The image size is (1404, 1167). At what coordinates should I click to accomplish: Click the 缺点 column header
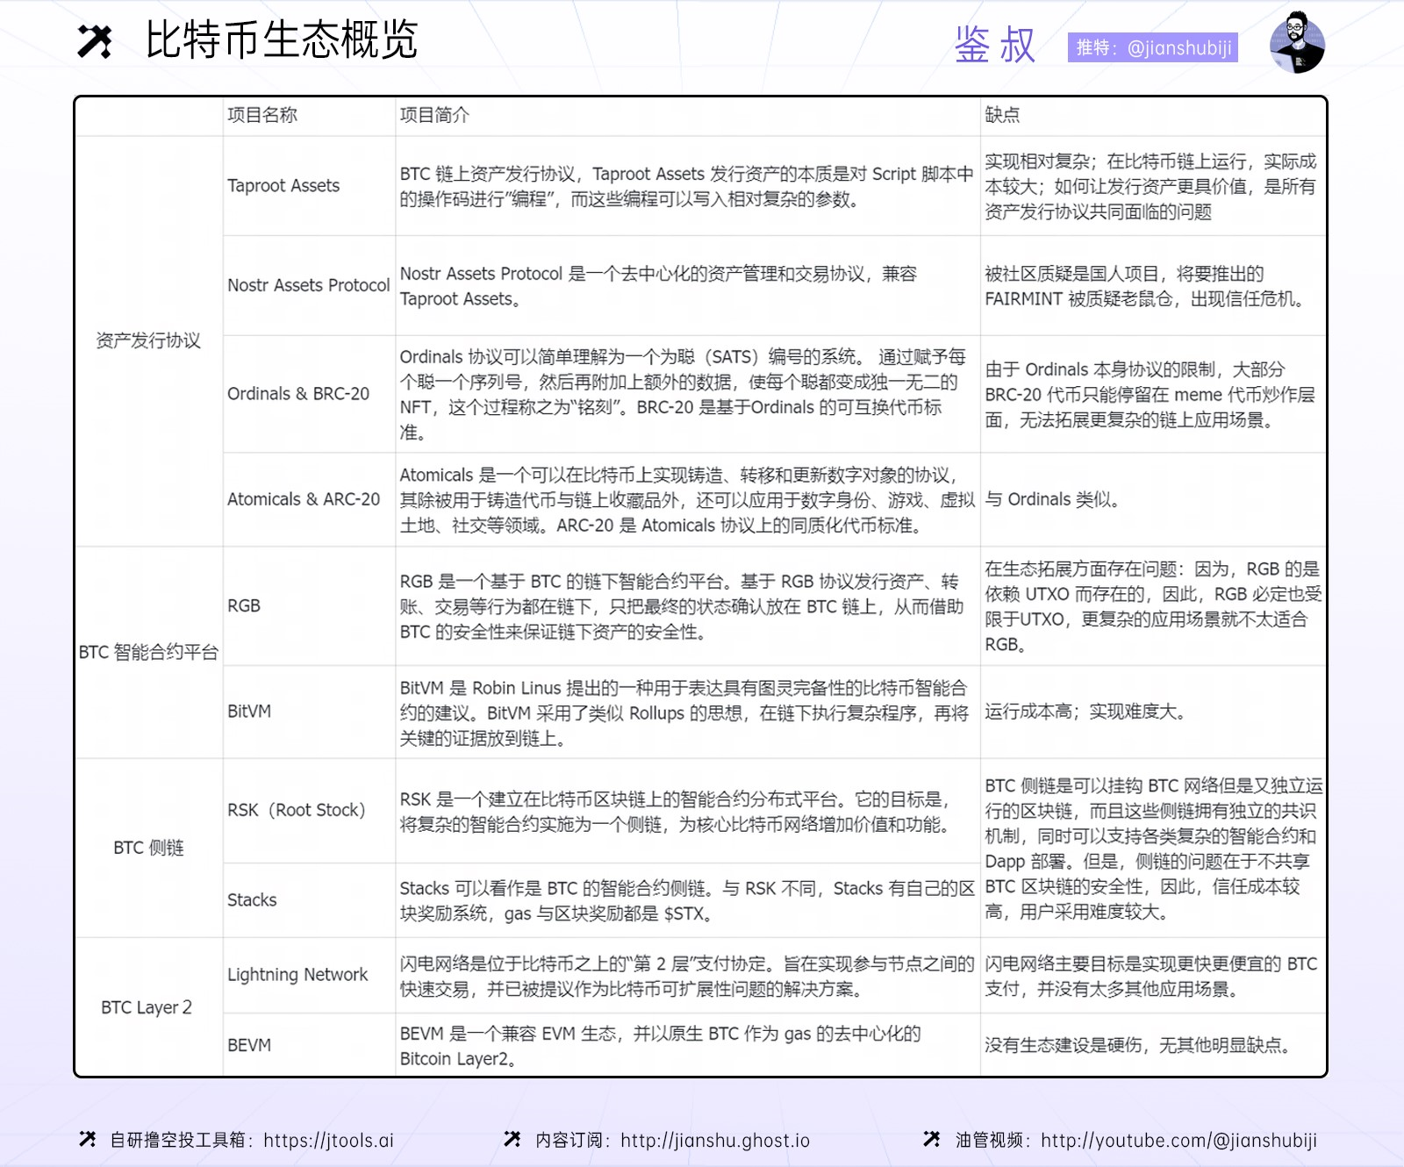tap(1002, 115)
